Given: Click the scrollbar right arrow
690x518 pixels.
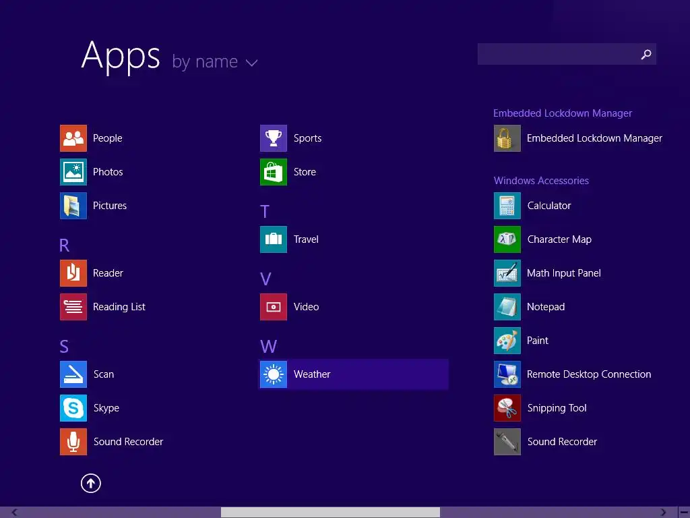Looking at the screenshot, I should point(663,513).
